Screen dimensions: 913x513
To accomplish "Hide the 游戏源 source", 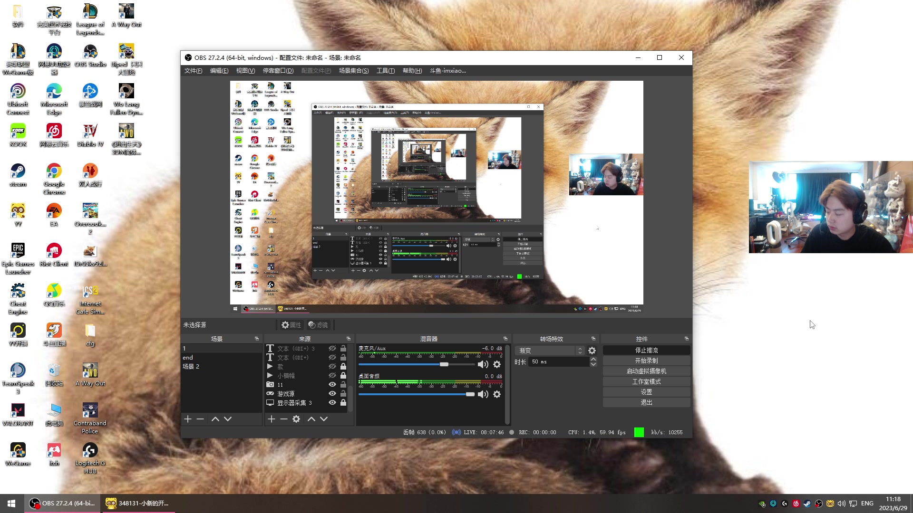I will click(x=332, y=393).
